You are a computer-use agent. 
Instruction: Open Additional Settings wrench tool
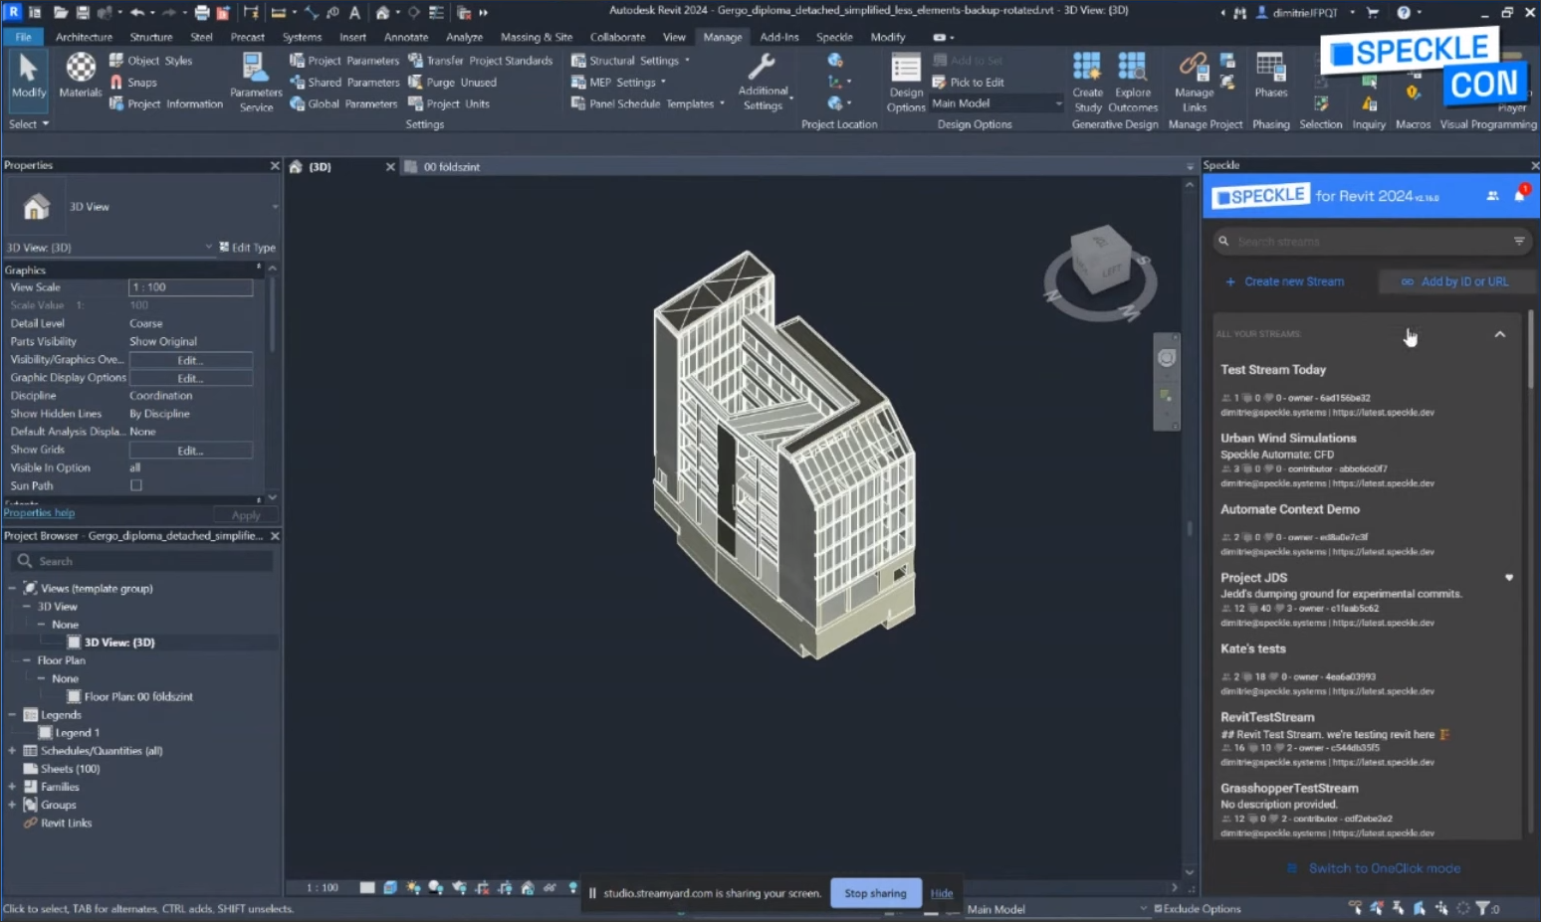pyautogui.click(x=764, y=83)
